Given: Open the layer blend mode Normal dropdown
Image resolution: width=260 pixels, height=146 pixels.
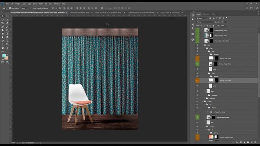Looking at the screenshot, I should point(205,22).
